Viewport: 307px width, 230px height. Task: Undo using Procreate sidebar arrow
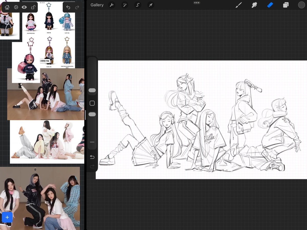(92, 157)
